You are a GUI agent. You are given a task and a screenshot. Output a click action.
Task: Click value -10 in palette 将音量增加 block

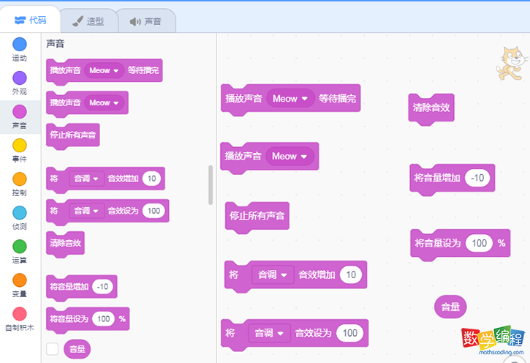[102, 287]
